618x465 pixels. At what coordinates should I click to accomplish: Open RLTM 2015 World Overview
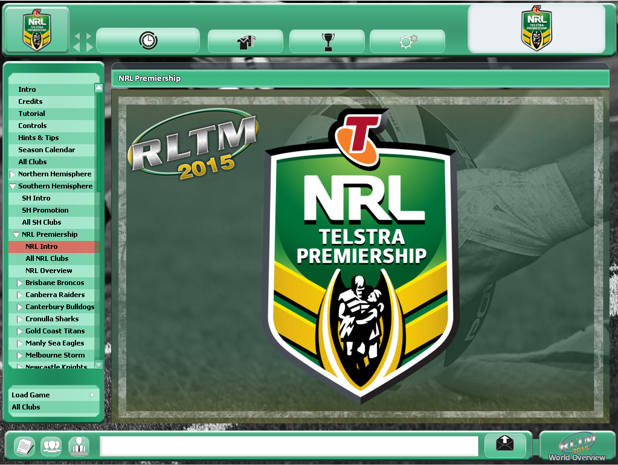point(576,446)
